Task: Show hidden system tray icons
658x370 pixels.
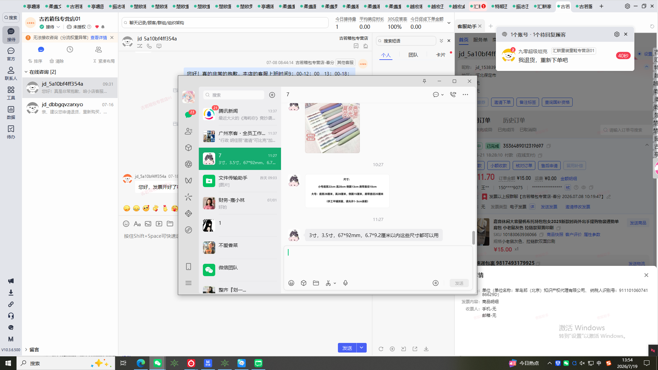Action: pyautogui.click(x=549, y=363)
